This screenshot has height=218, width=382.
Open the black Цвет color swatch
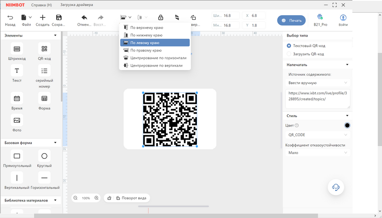coord(347,125)
